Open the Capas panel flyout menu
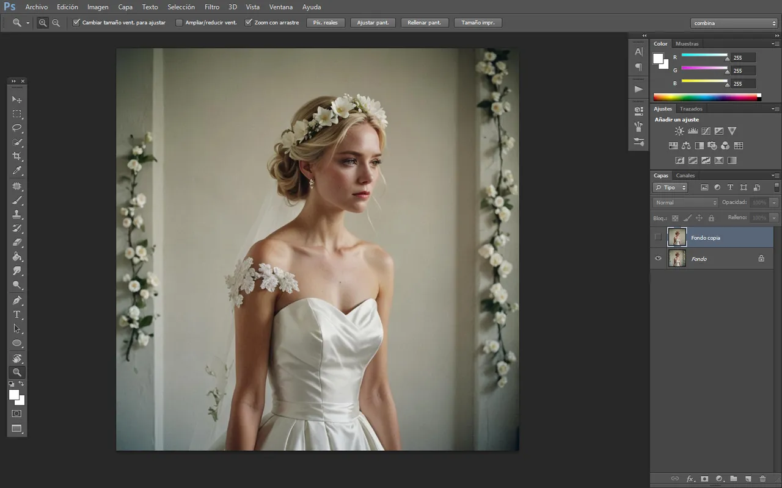Viewport: 782px width, 488px height. [x=776, y=176]
